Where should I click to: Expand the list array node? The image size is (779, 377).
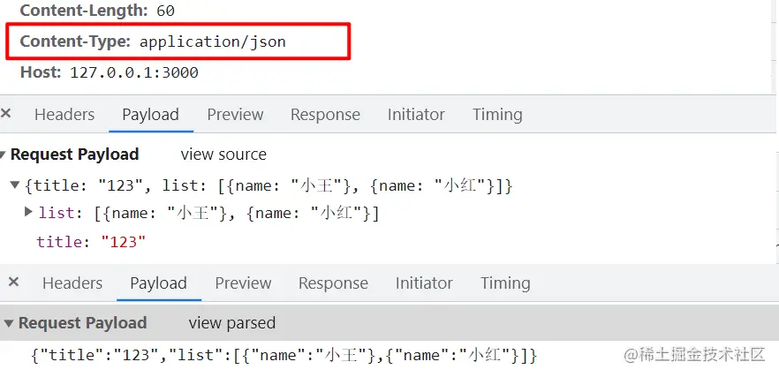coord(29,212)
